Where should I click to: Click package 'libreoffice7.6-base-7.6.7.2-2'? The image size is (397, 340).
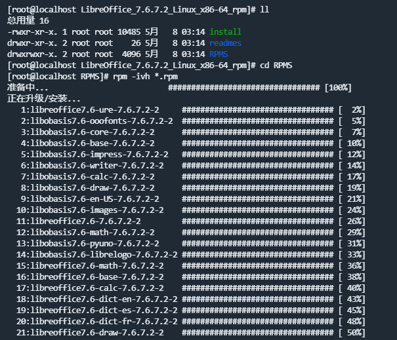pos(97,276)
